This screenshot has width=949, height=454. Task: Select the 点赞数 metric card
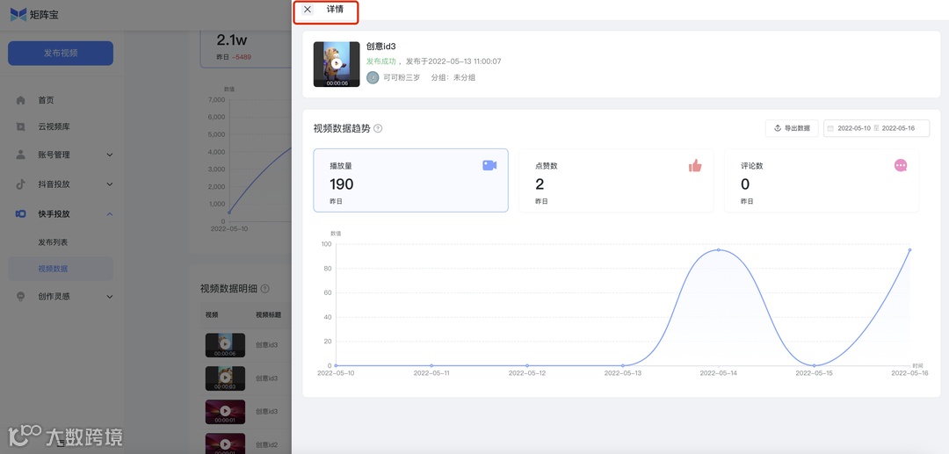(616, 180)
